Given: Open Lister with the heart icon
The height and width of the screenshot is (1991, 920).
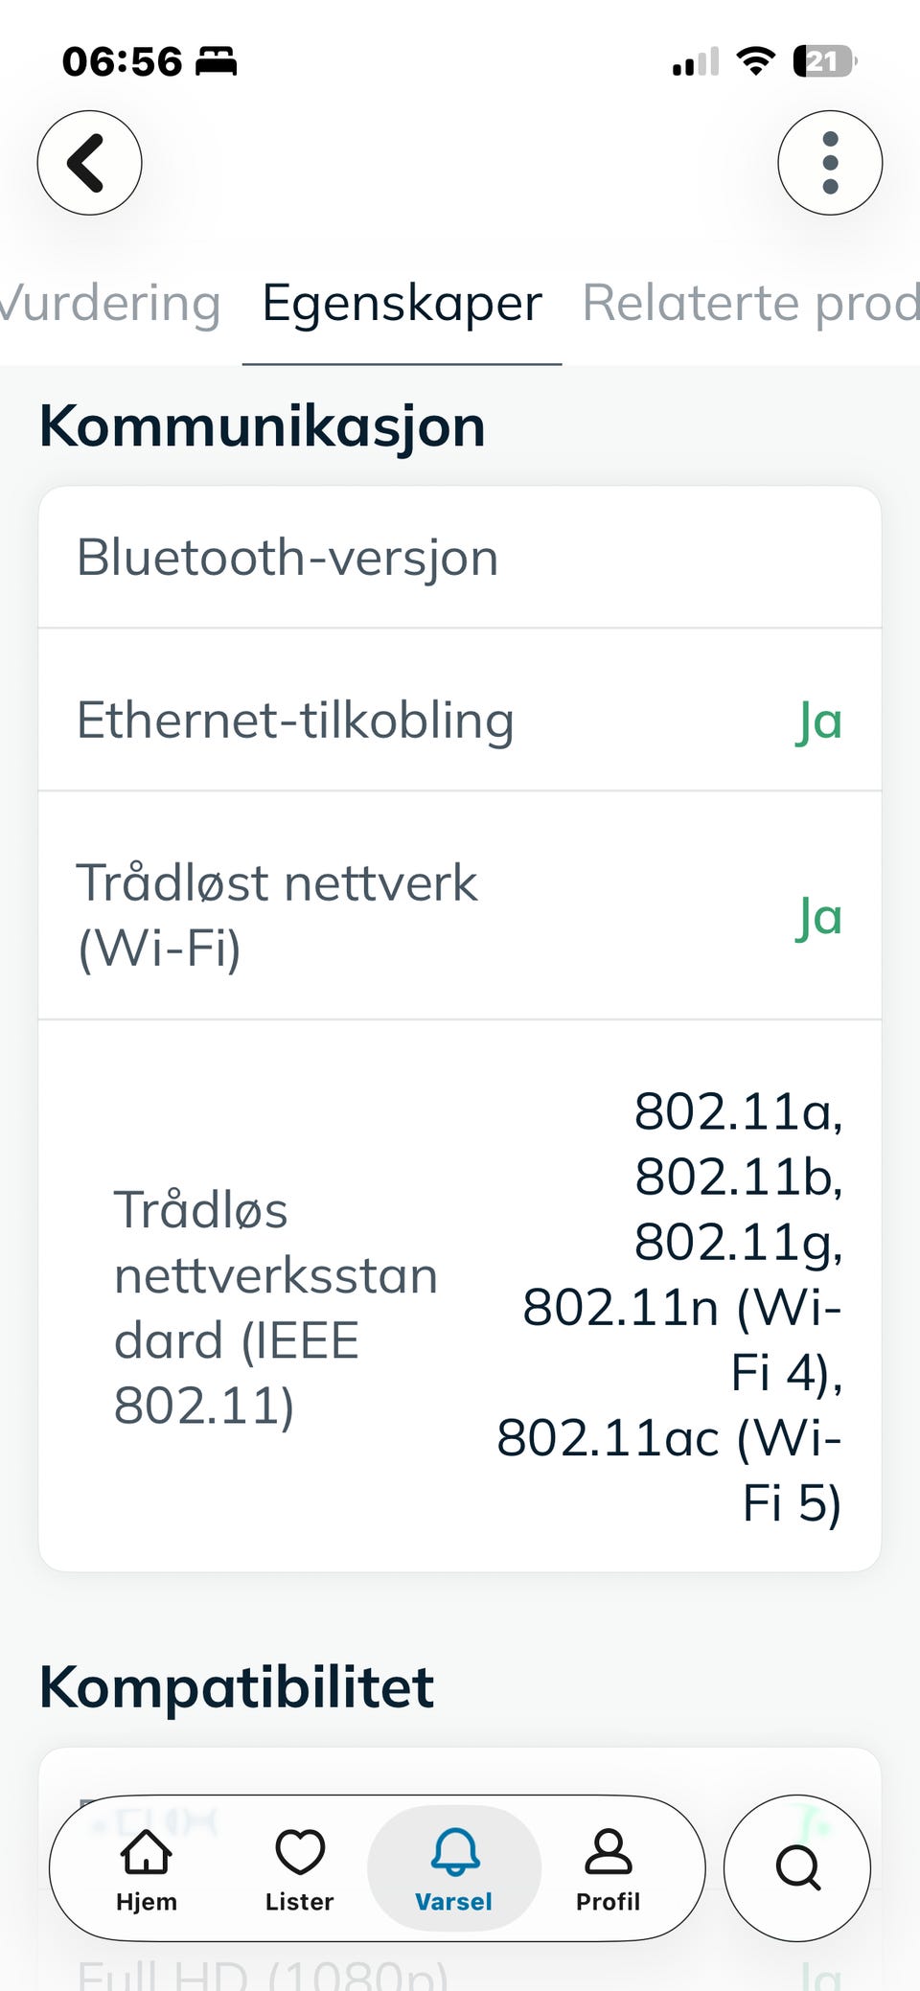Looking at the screenshot, I should click(x=300, y=1869).
